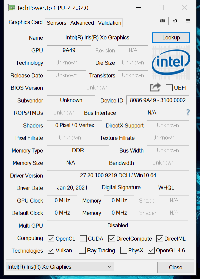Click the GPU-Z application icon in the title bar

click(12, 8)
